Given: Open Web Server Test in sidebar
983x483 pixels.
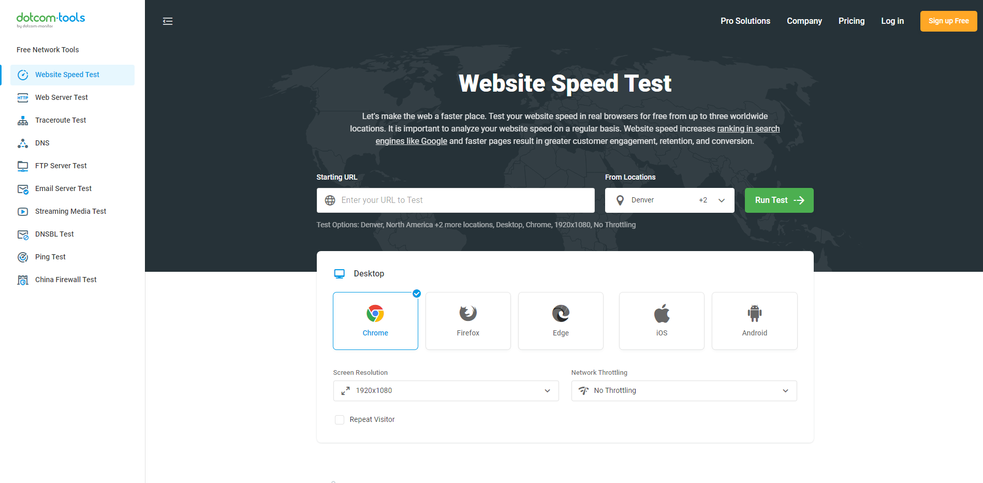Looking at the screenshot, I should tap(72, 98).
